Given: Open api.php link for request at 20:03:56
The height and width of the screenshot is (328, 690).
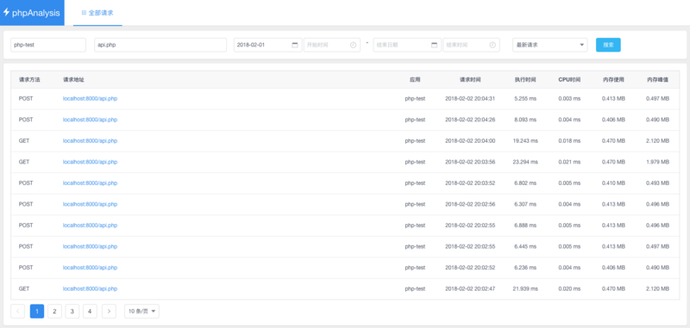Looking at the screenshot, I should (91, 162).
